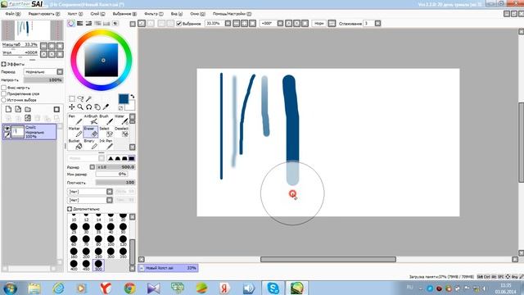Enable Фикс.непр-ть checkbox
Viewport: 524px width, 295px height.
tap(3, 88)
